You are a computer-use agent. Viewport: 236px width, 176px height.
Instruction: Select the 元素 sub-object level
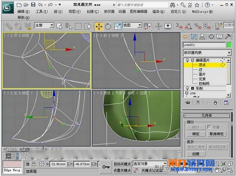pos(202,79)
